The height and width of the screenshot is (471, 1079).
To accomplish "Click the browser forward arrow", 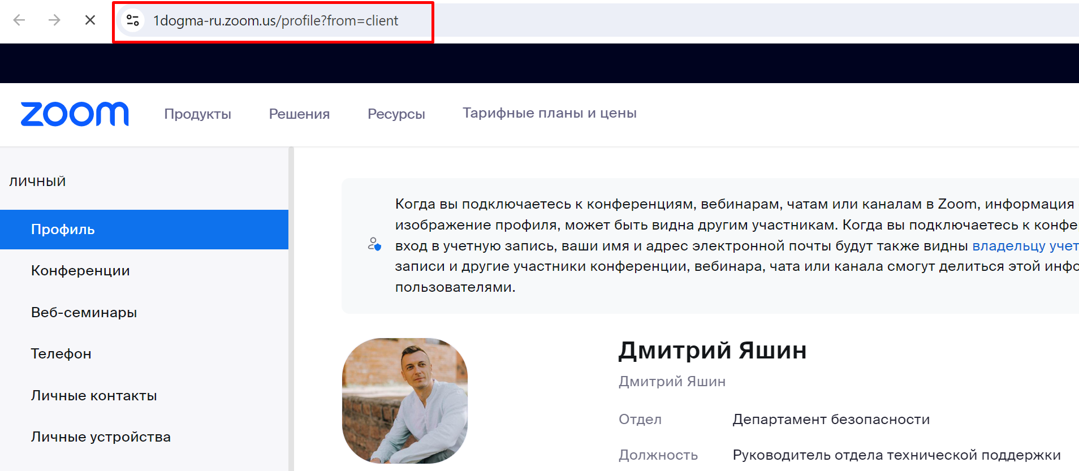I will (54, 20).
